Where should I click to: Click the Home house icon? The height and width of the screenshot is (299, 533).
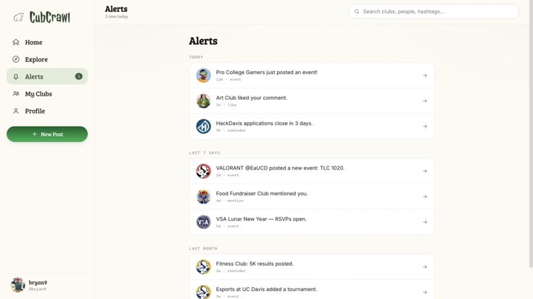[16, 42]
